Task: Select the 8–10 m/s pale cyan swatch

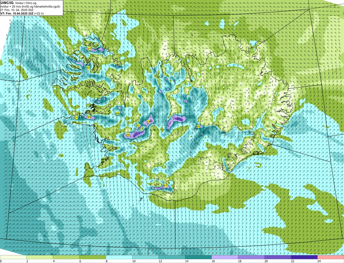Action: [x=119, y=257]
